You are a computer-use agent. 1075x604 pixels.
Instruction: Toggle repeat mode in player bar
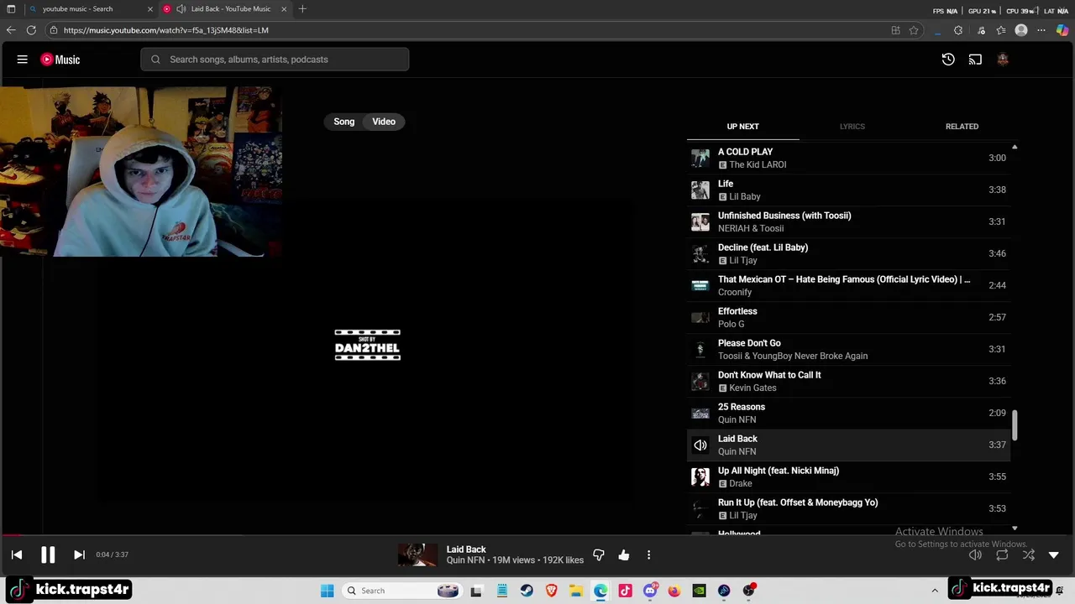pyautogui.click(x=1002, y=555)
